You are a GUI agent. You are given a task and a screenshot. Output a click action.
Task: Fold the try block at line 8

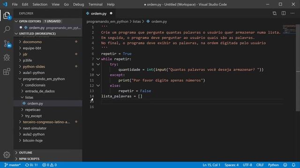point(98,64)
